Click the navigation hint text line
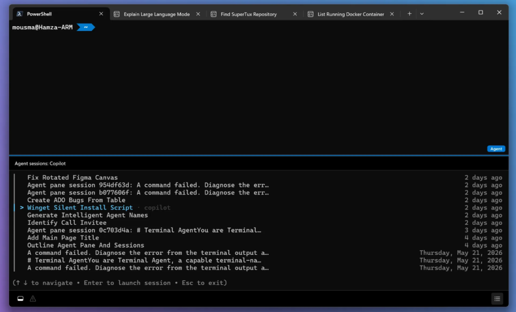This screenshot has height=312, width=516. coord(120,283)
